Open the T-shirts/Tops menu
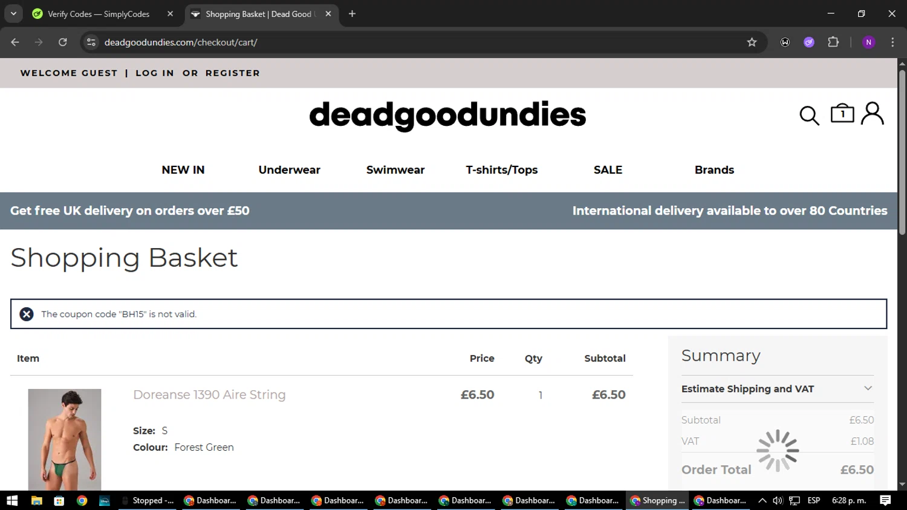907x510 pixels. pos(502,170)
